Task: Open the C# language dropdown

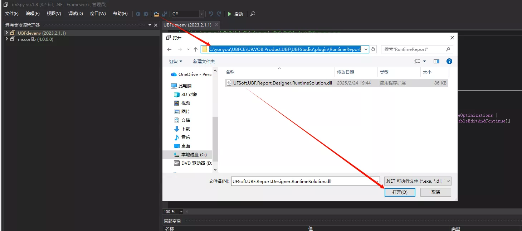Action: coord(202,14)
